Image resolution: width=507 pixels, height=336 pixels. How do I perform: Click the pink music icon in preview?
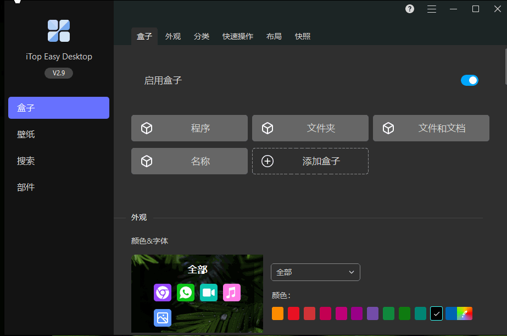pyautogui.click(x=232, y=293)
